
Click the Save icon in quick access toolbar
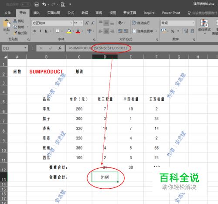coord(37,4)
